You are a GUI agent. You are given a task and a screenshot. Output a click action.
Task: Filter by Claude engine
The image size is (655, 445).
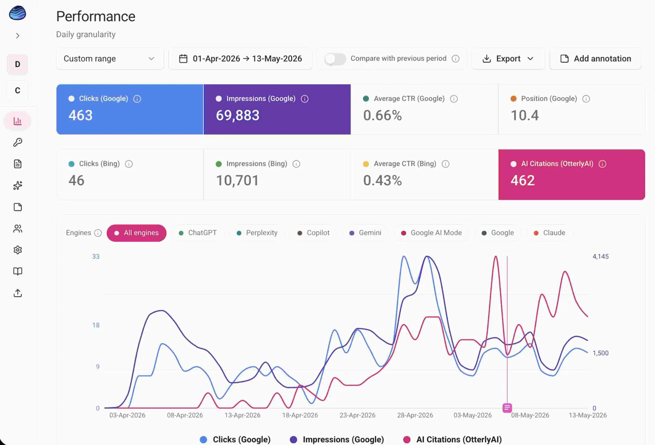tap(550, 233)
